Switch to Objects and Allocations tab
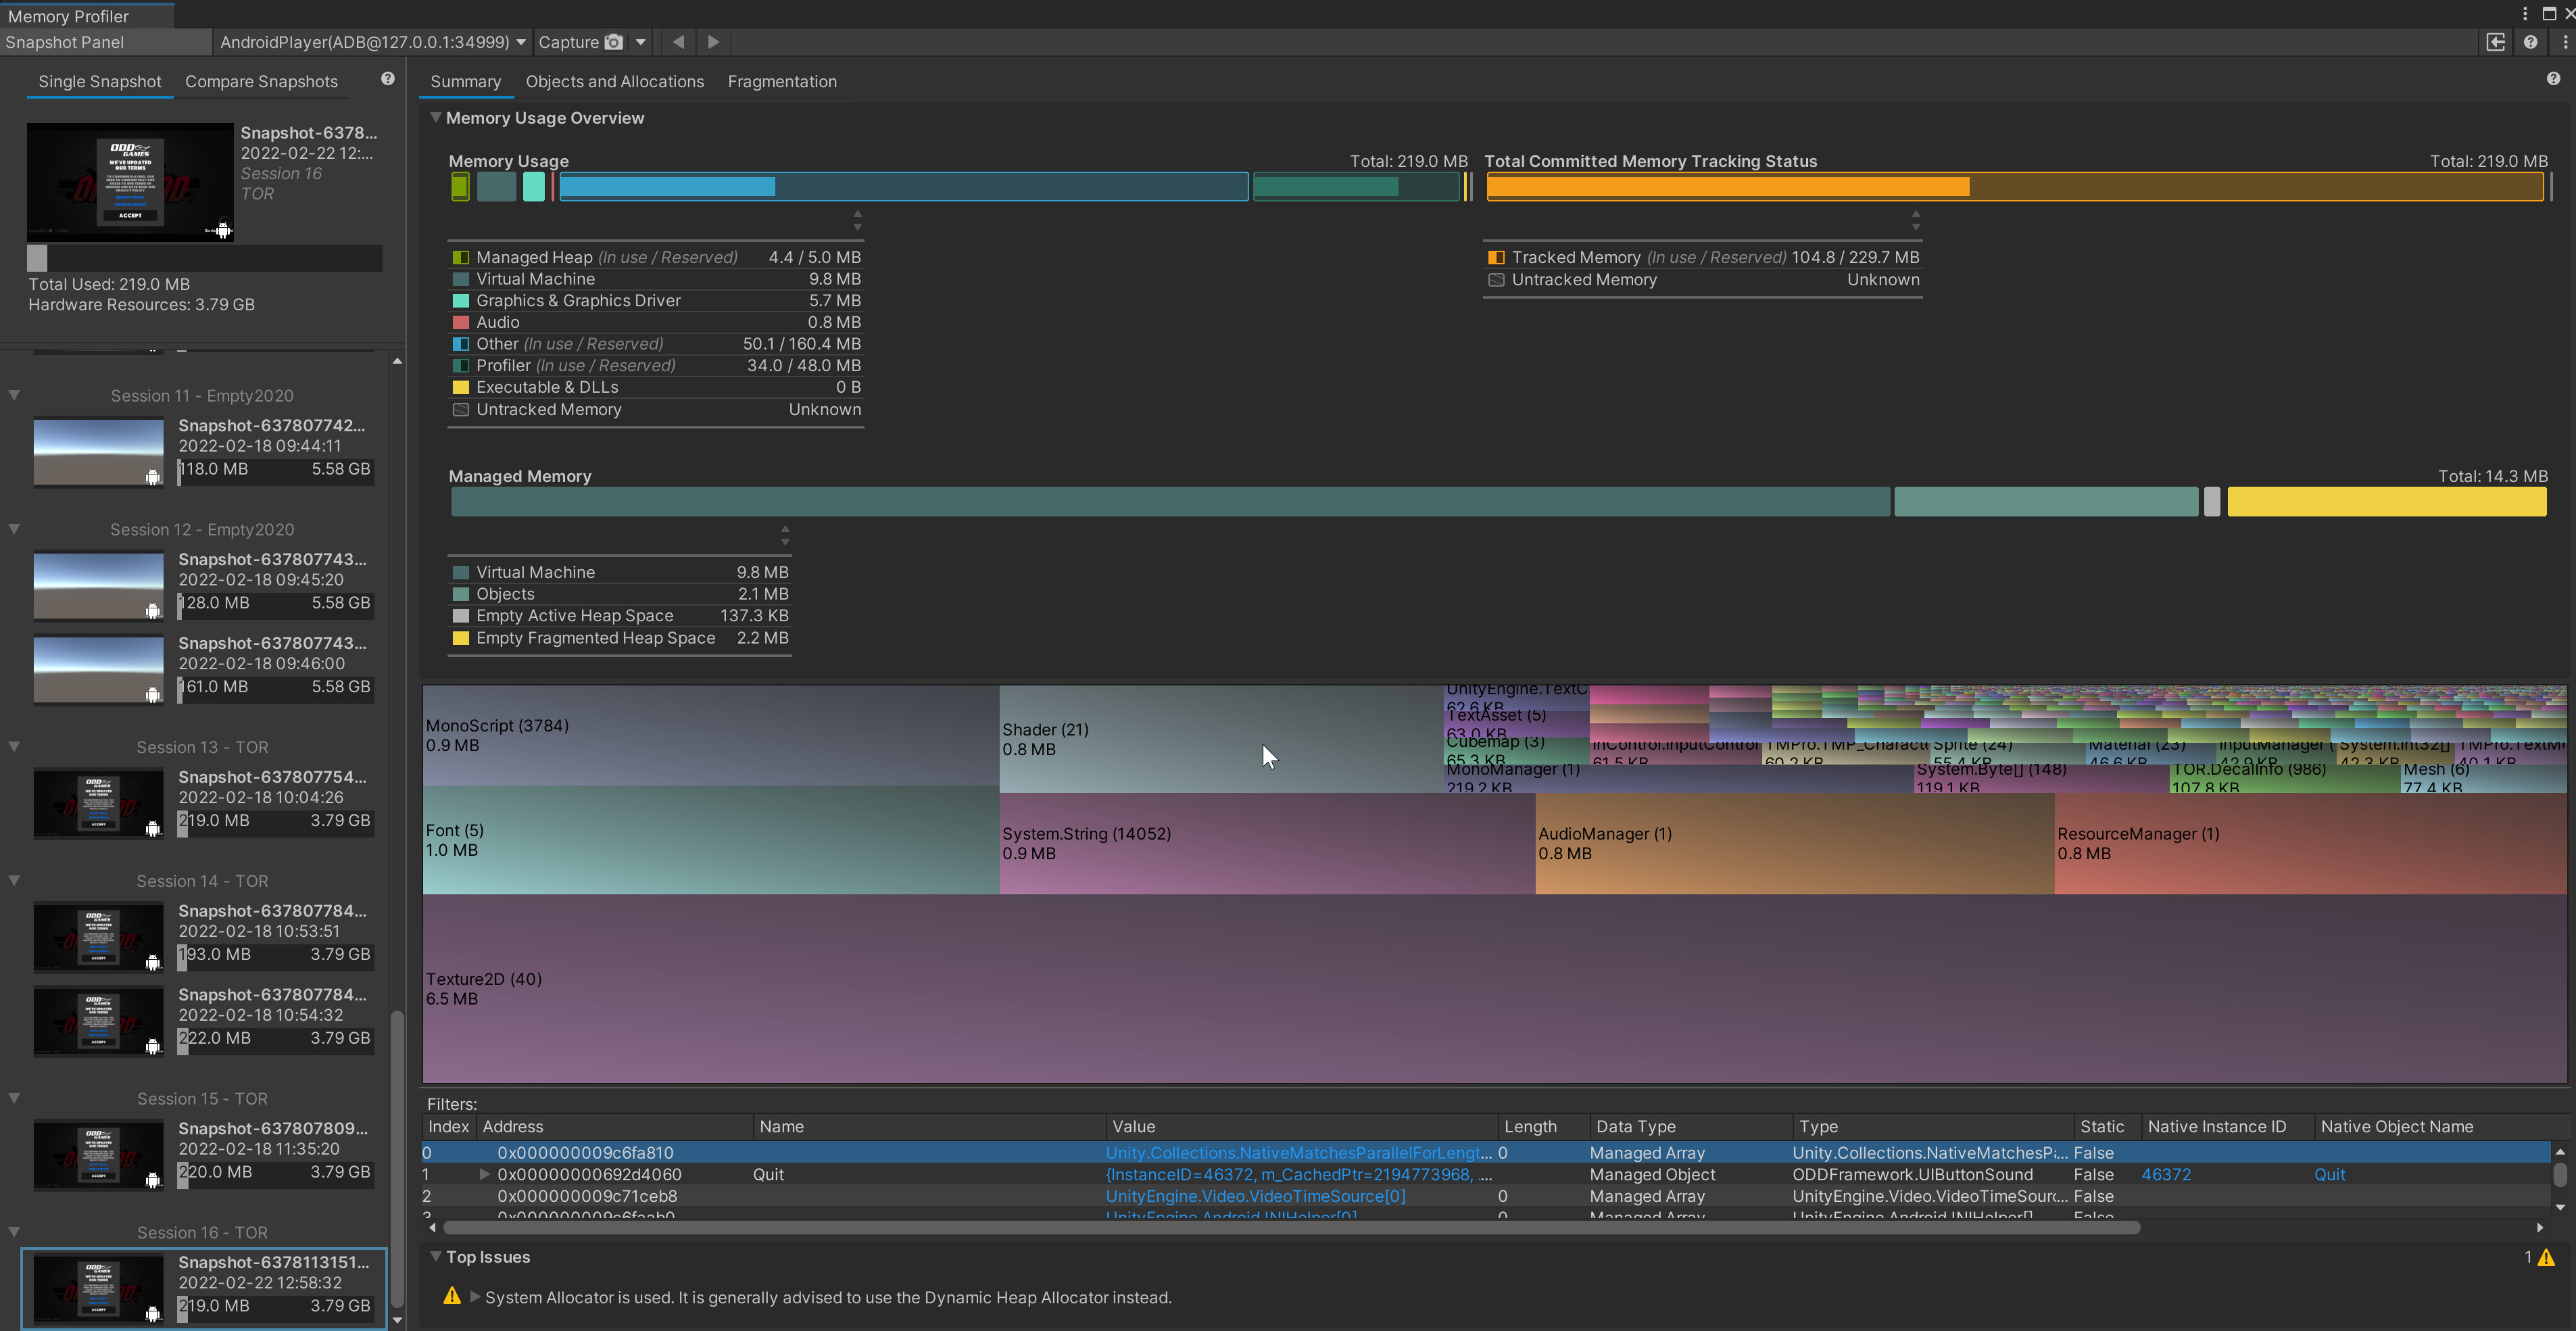Image resolution: width=2576 pixels, height=1331 pixels. tap(614, 82)
